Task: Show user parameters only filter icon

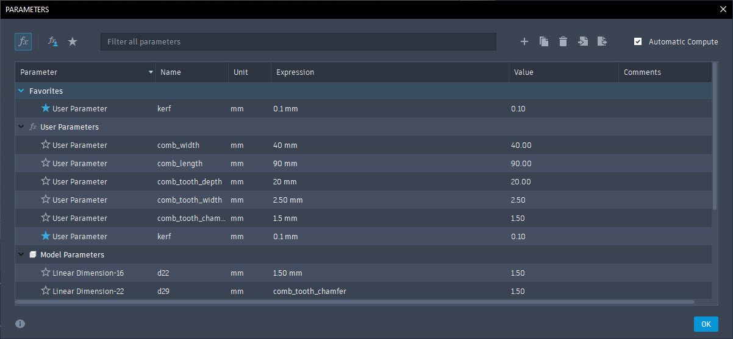Action: pyautogui.click(x=53, y=41)
